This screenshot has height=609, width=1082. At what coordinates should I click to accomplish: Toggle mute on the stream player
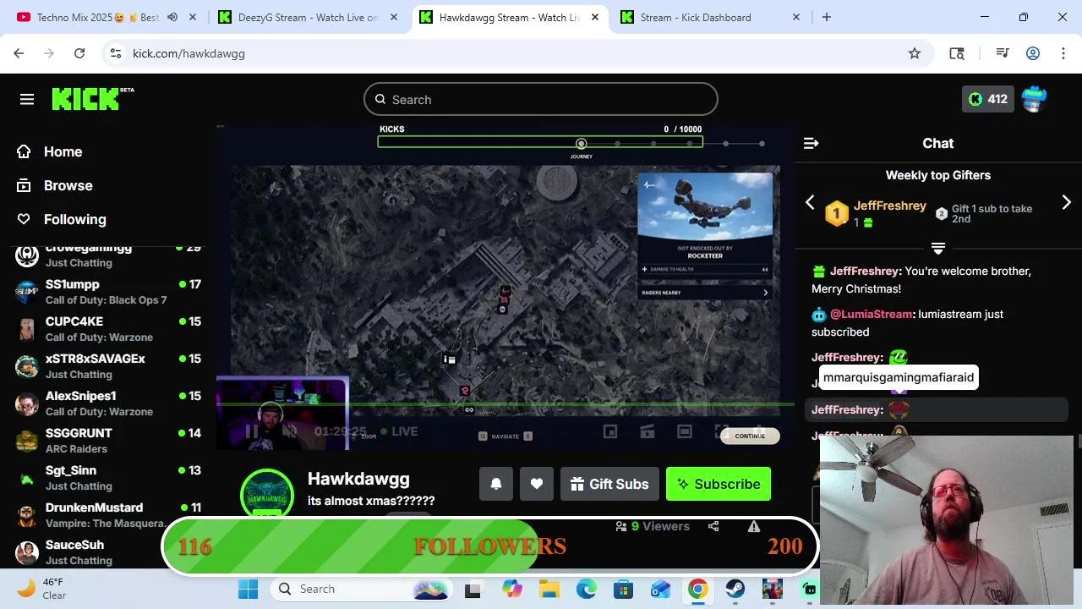coord(289,431)
